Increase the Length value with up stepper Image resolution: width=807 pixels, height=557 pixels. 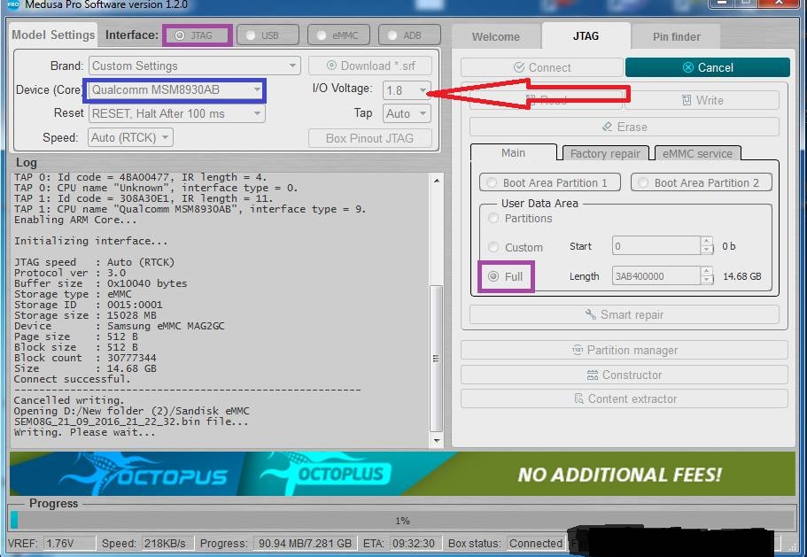click(707, 272)
